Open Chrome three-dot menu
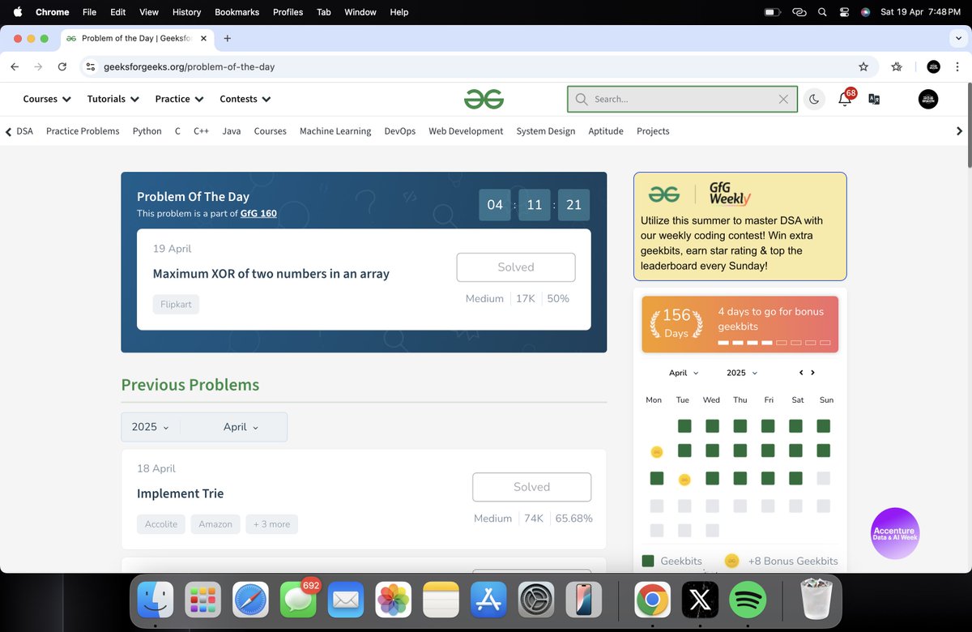The height and width of the screenshot is (632, 972). pyautogui.click(x=958, y=66)
